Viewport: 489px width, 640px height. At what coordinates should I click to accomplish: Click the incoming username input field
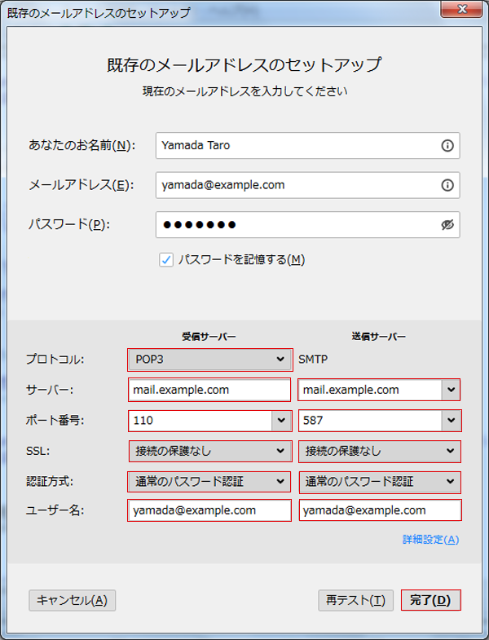[x=209, y=510]
